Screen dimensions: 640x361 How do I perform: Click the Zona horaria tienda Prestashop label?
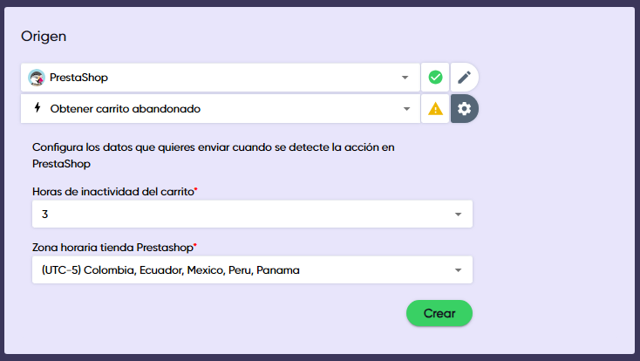point(111,247)
